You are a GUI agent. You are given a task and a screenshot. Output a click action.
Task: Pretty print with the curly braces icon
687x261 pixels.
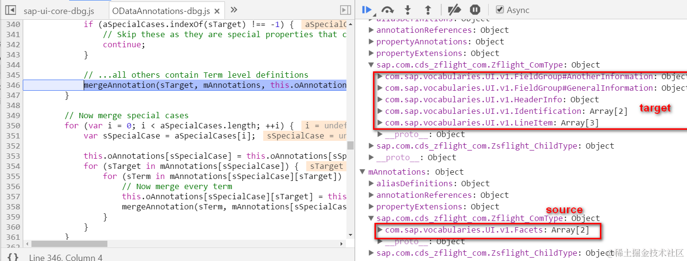coord(13,257)
